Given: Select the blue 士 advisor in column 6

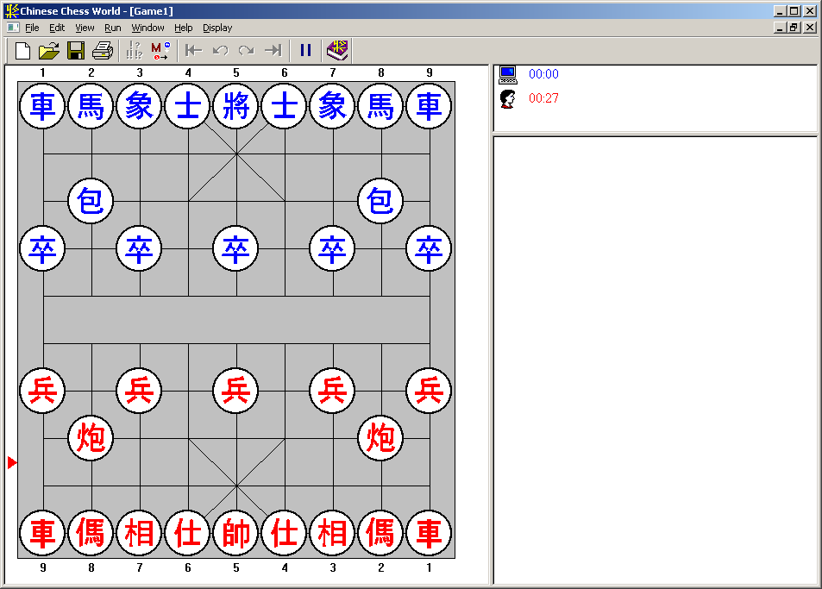Looking at the screenshot, I should pos(284,106).
